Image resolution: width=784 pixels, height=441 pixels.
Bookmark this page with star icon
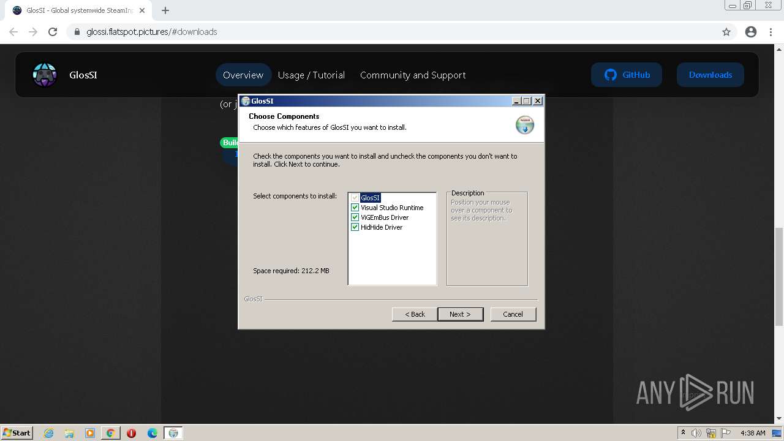(726, 32)
